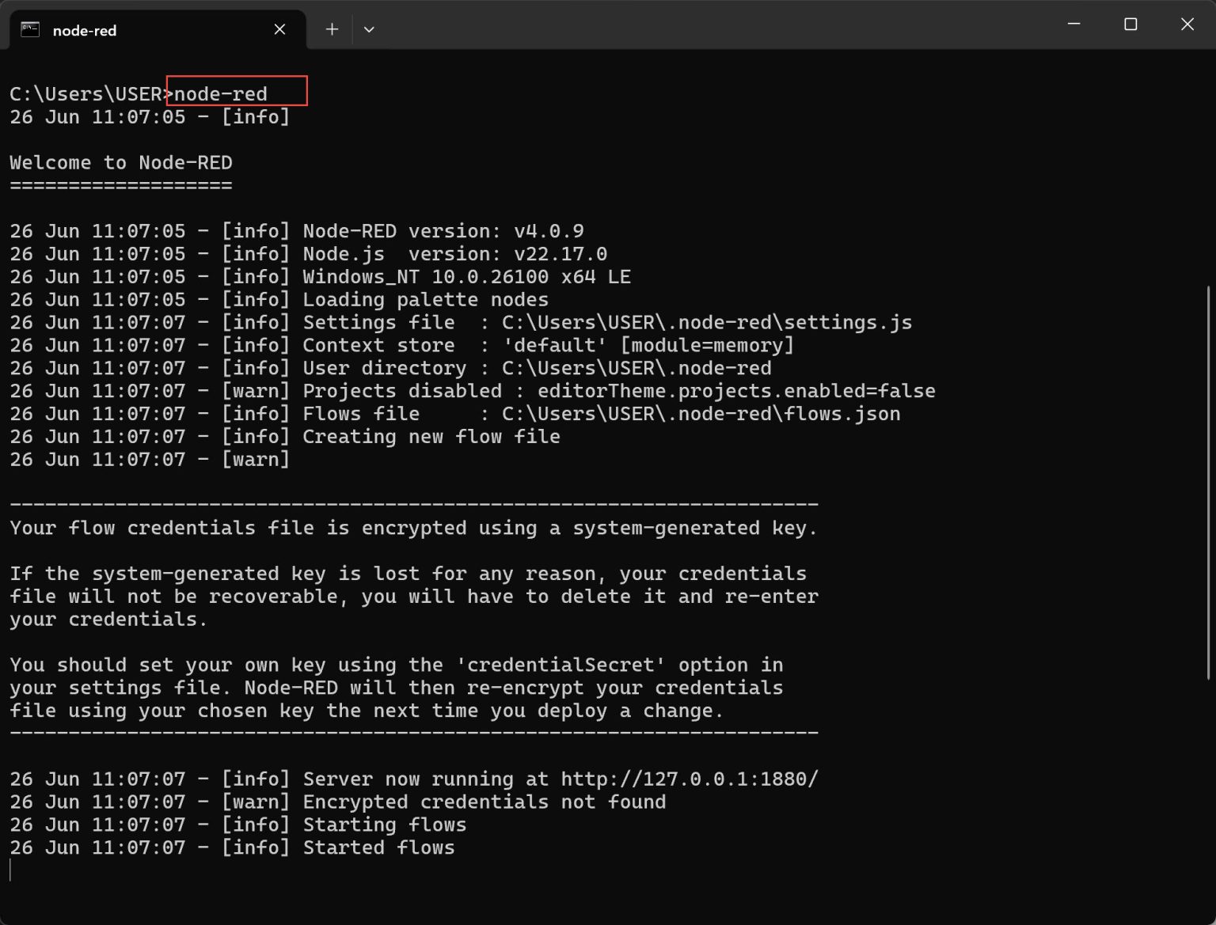Click the X icon on the node-red tab
This screenshot has height=925, width=1216.
tap(279, 29)
